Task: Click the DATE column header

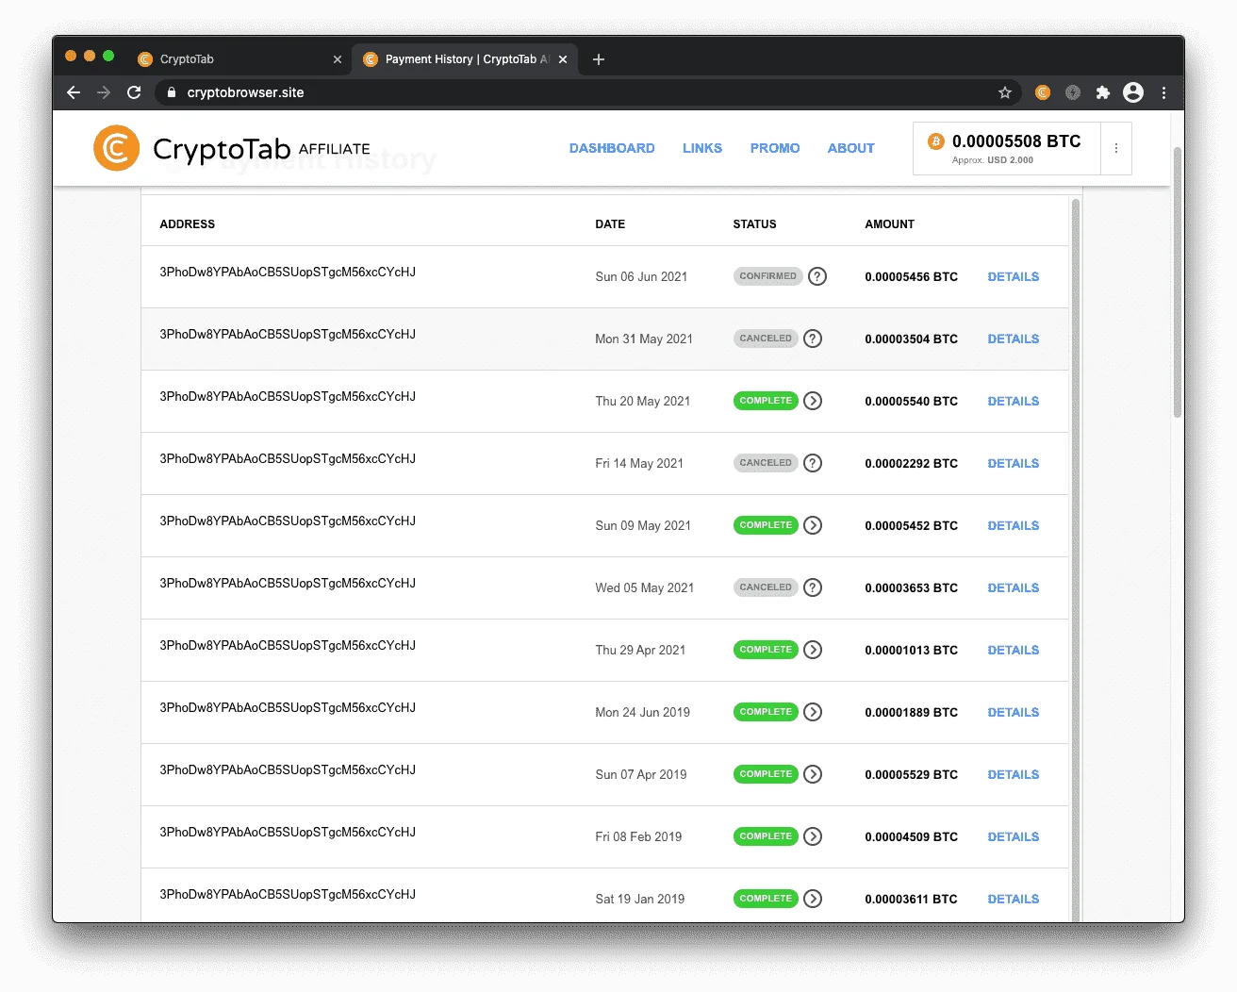Action: click(x=610, y=224)
